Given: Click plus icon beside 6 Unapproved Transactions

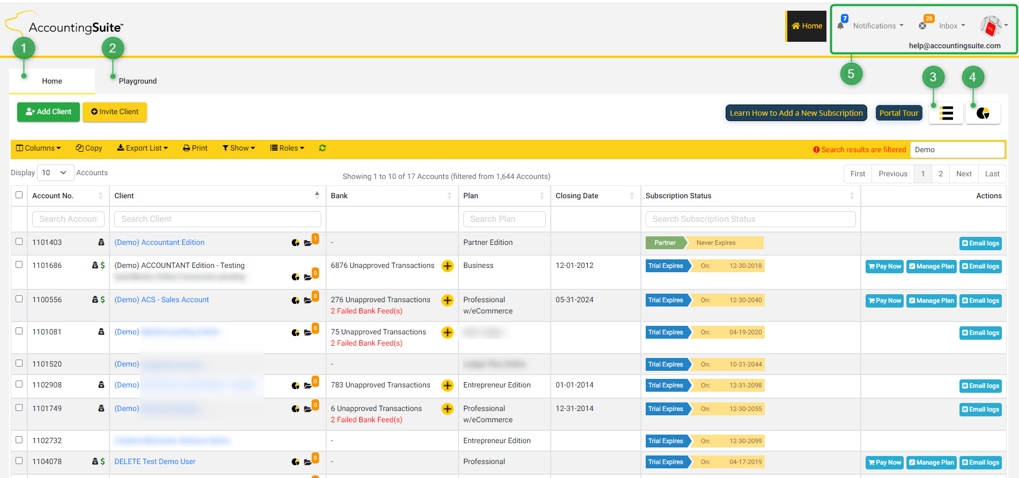Looking at the screenshot, I should coord(447,409).
